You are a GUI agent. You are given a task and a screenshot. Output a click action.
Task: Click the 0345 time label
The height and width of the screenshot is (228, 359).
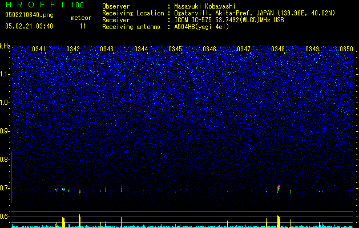point(175,49)
